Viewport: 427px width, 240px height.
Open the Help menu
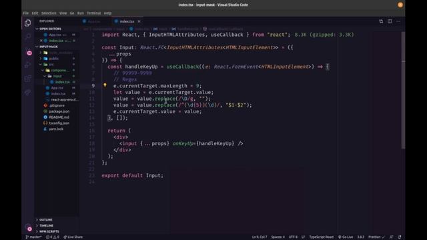107,13
